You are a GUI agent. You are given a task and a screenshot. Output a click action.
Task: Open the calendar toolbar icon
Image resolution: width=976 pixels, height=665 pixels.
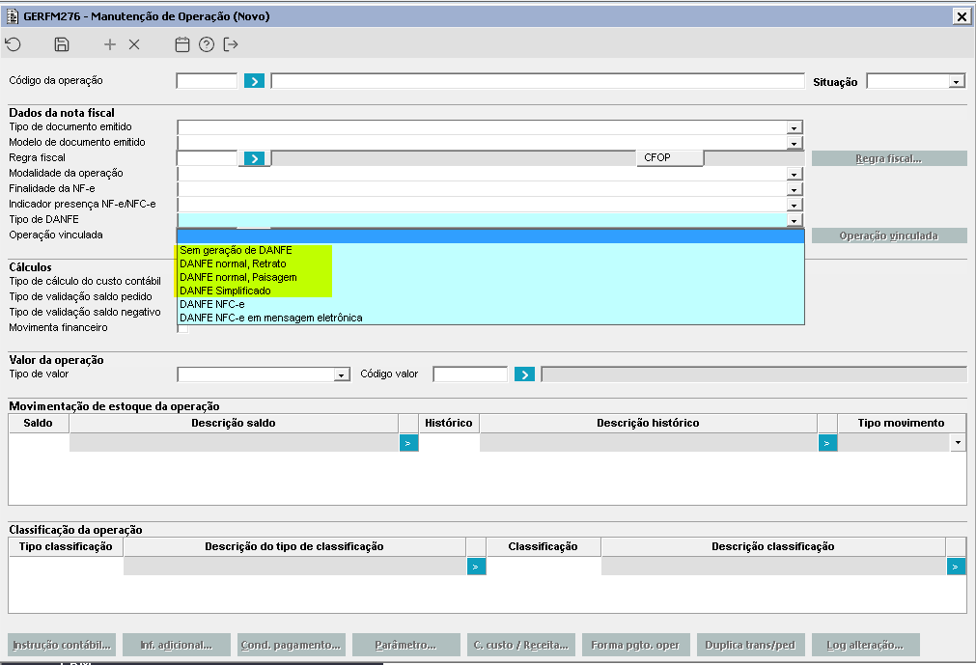(181, 44)
